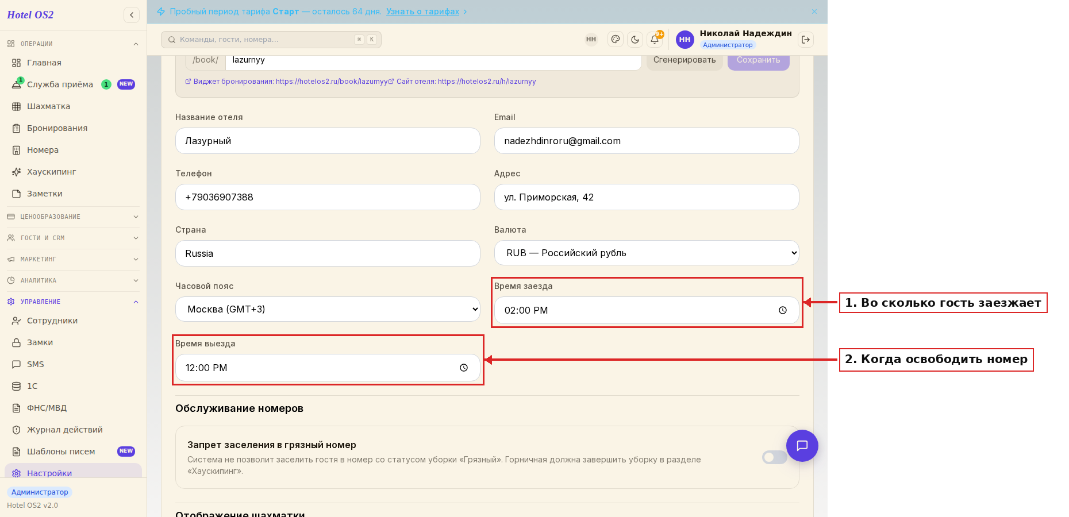Focus the top command search field

[x=271, y=40]
